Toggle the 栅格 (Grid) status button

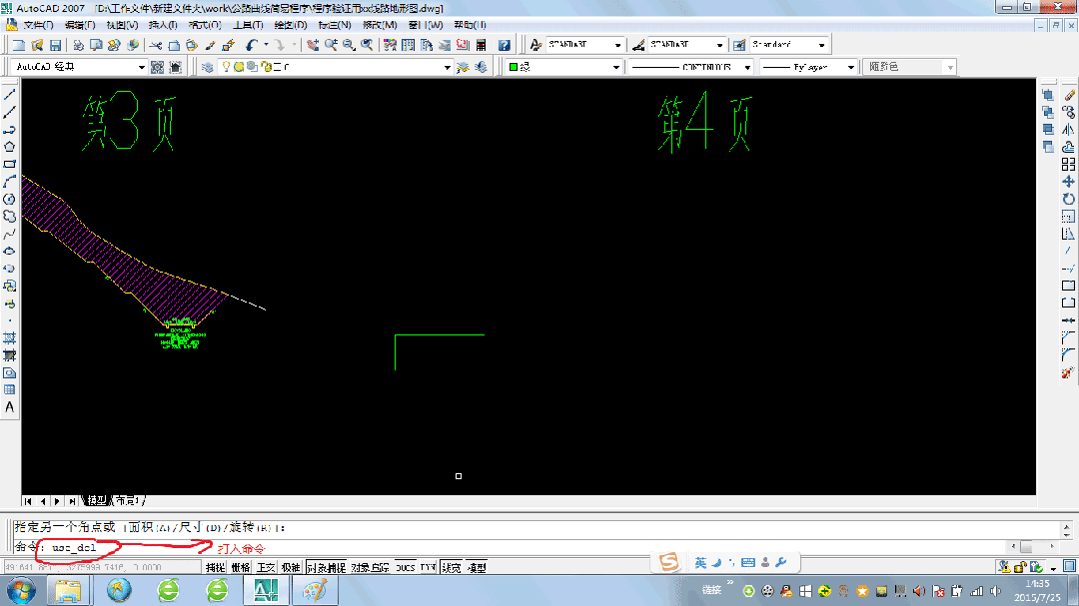click(x=241, y=567)
